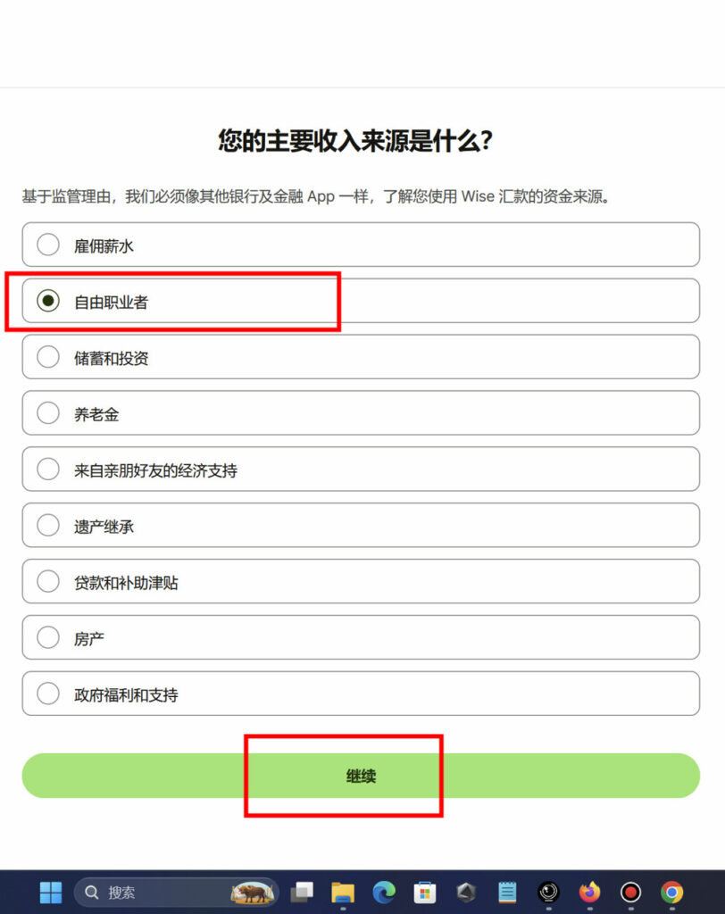Choose 自由职业者 as income source

[x=48, y=301]
